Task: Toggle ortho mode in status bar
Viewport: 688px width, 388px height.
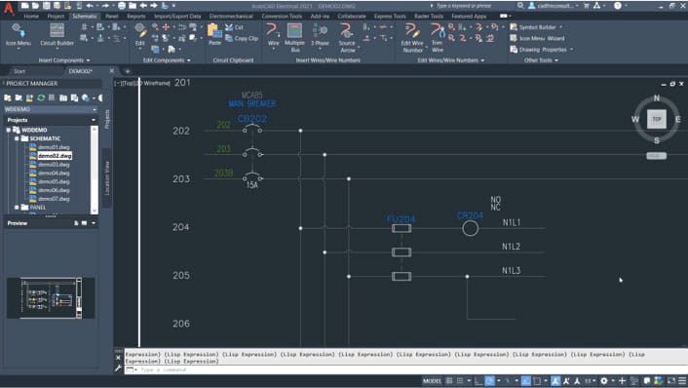Action: [478, 381]
